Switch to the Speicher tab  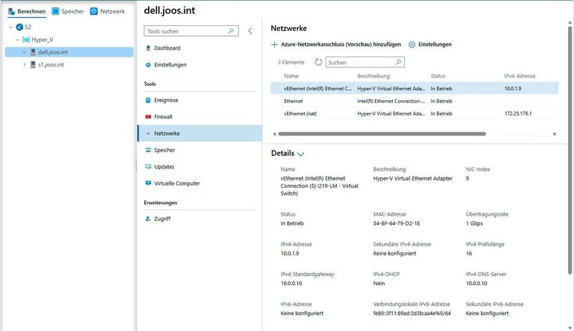pyautogui.click(x=68, y=11)
